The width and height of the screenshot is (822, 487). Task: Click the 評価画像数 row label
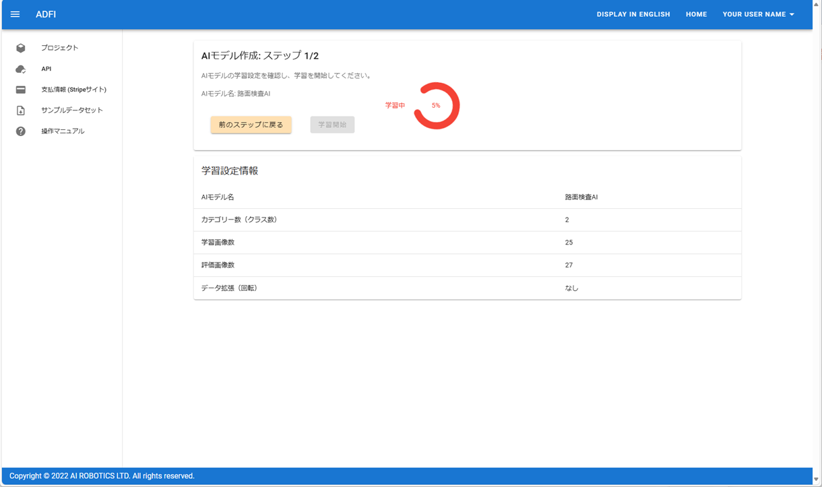coord(218,265)
